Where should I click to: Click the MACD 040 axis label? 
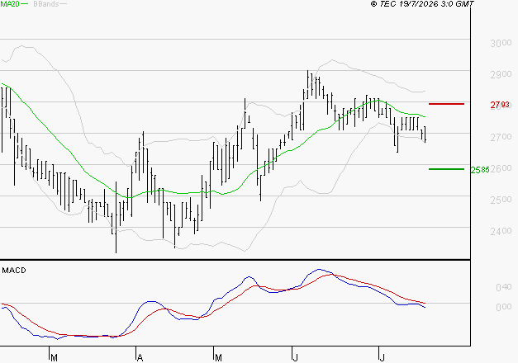503,287
